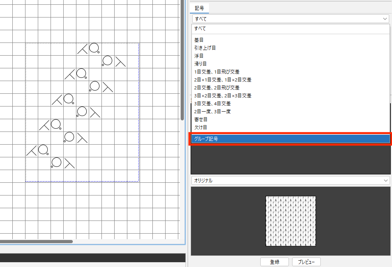Click the chart's vertical scrollbar thumb
The height and width of the screenshot is (267, 392).
[x=182, y=60]
